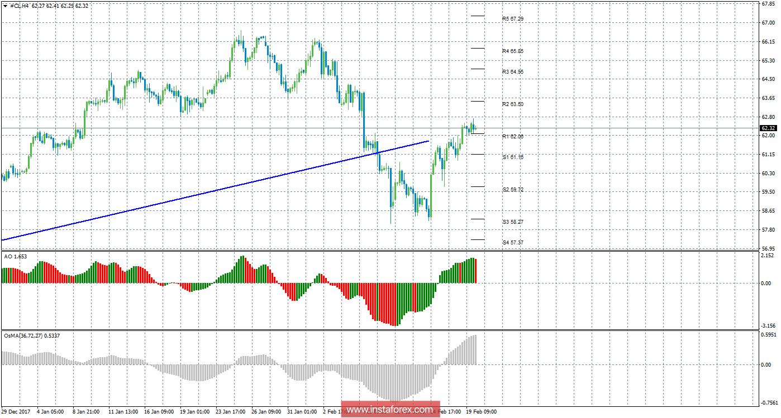Click the S4 57.37 pivot label
The width and height of the screenshot is (781, 418).
[x=512, y=243]
